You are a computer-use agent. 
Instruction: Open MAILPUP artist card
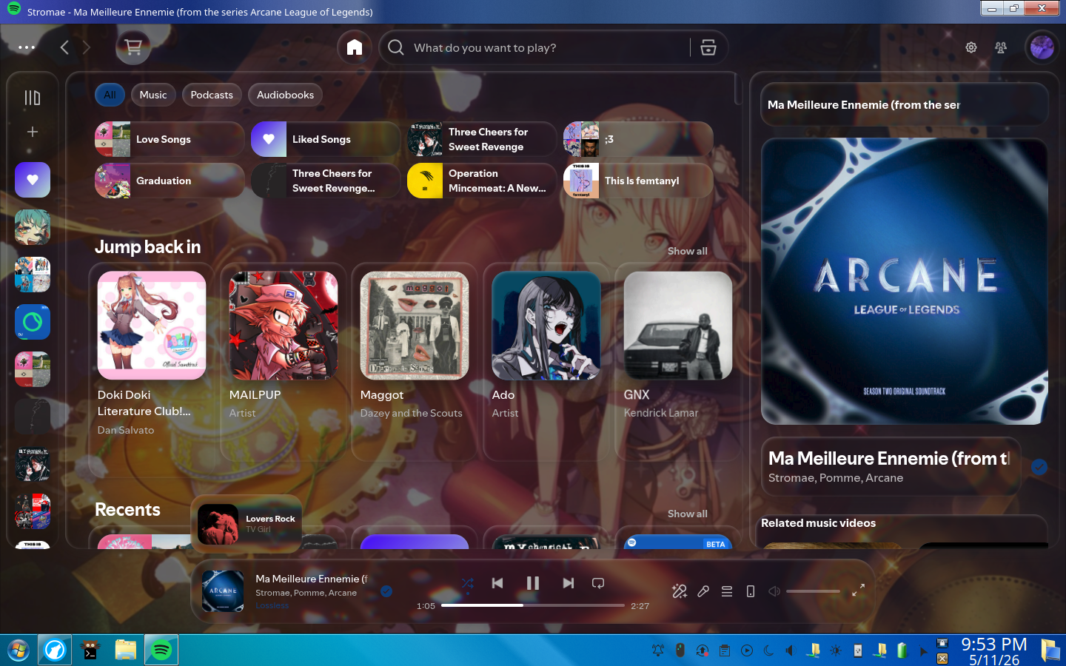[284, 361]
